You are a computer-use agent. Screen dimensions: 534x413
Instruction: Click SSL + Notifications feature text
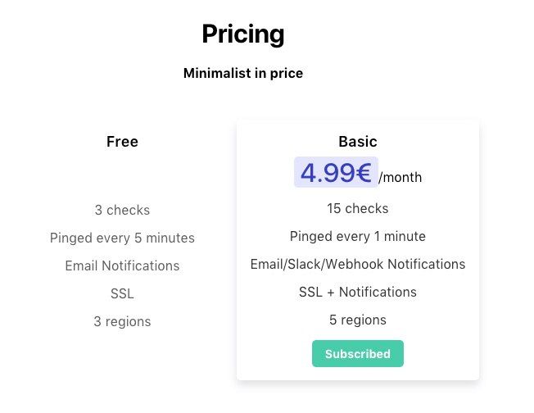[358, 293]
